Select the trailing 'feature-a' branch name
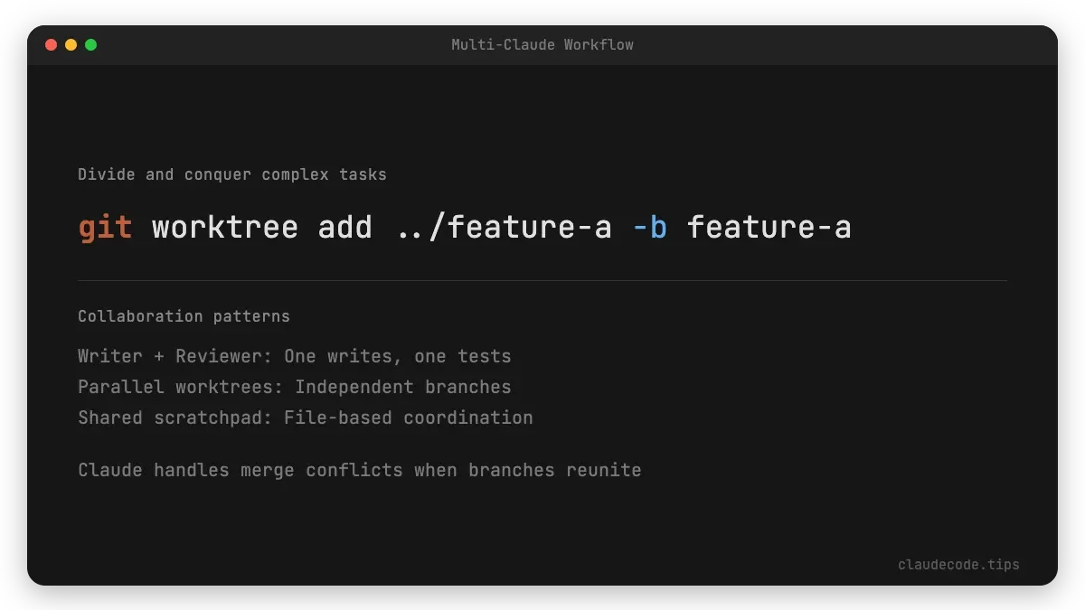This screenshot has width=1085, height=610. [x=769, y=227]
